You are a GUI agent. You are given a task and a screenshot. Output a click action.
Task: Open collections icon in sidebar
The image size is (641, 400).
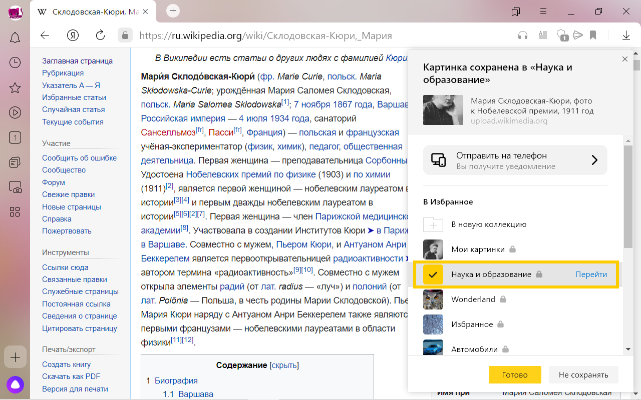click(x=15, y=162)
